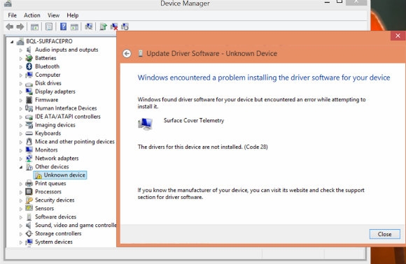Collapse the Other devices node

[x=21, y=167]
